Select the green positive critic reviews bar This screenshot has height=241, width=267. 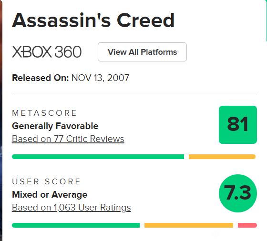[x=98, y=157]
